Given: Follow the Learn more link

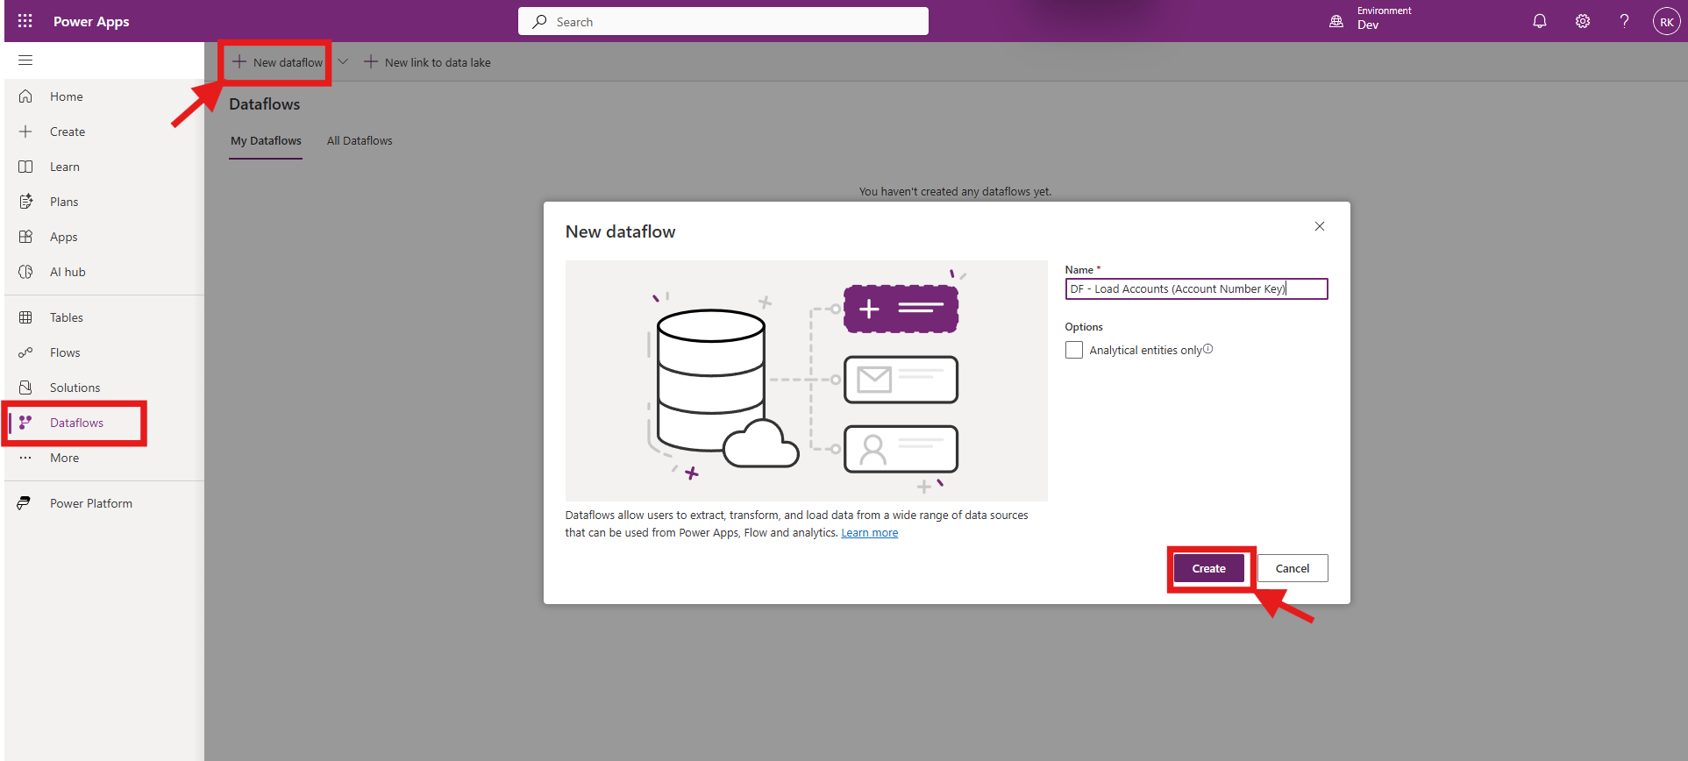Looking at the screenshot, I should coord(869,533).
